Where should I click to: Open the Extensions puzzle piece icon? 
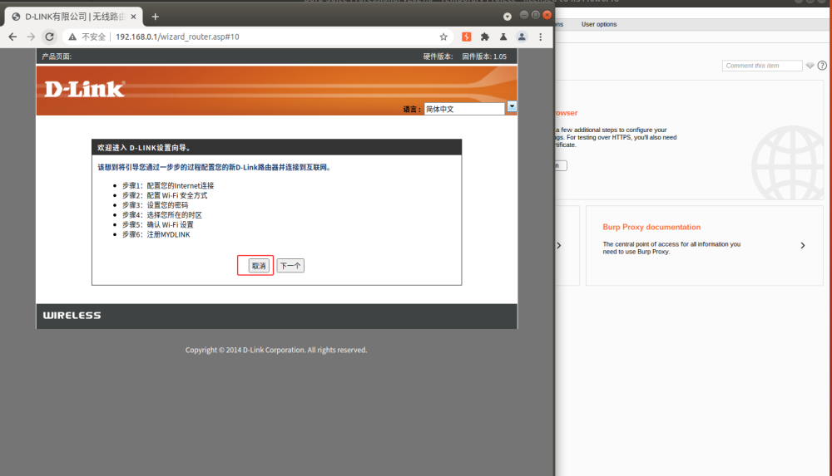point(485,37)
